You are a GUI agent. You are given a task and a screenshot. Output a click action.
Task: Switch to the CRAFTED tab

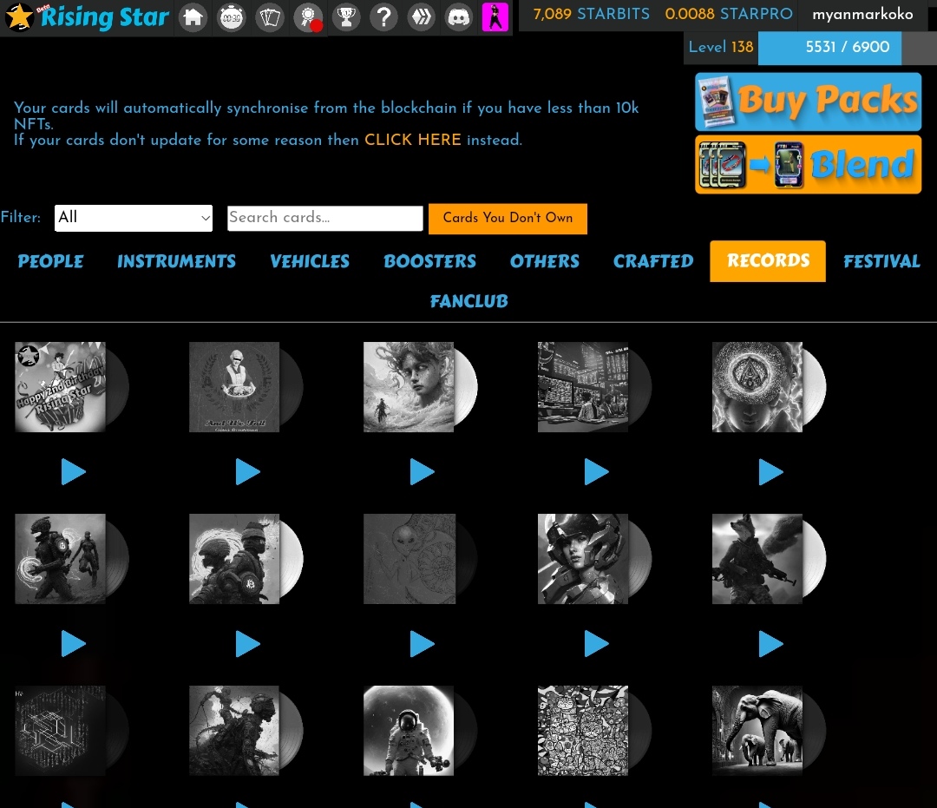(x=653, y=261)
